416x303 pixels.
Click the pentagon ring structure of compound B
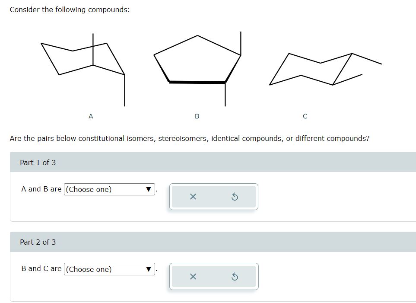[x=197, y=58]
